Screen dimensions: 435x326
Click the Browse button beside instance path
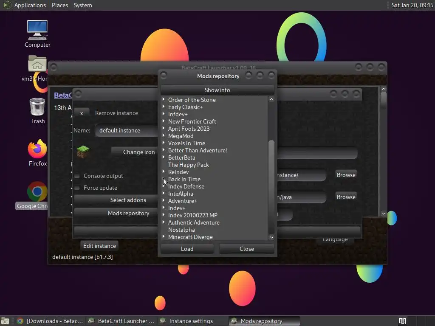tap(346, 175)
